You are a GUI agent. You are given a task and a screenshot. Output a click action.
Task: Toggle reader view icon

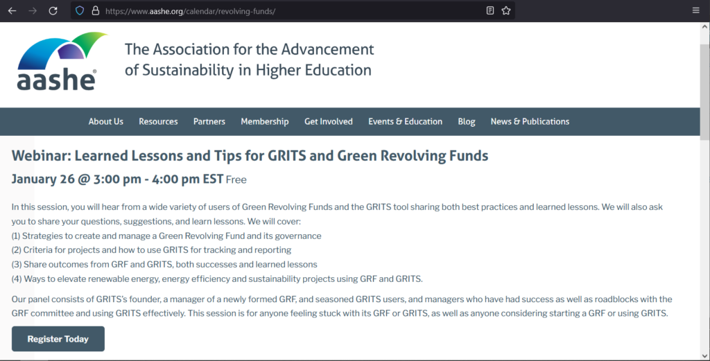tap(490, 11)
